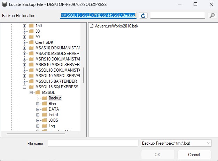Click the Backup folder icon
The height and width of the screenshot is (161, 218).
(44, 98)
